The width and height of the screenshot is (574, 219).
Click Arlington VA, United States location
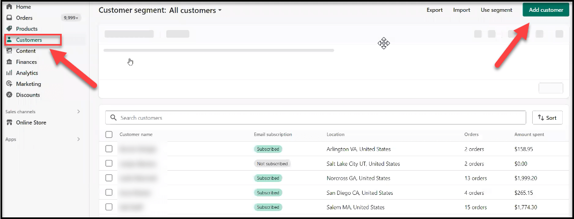[358, 149]
